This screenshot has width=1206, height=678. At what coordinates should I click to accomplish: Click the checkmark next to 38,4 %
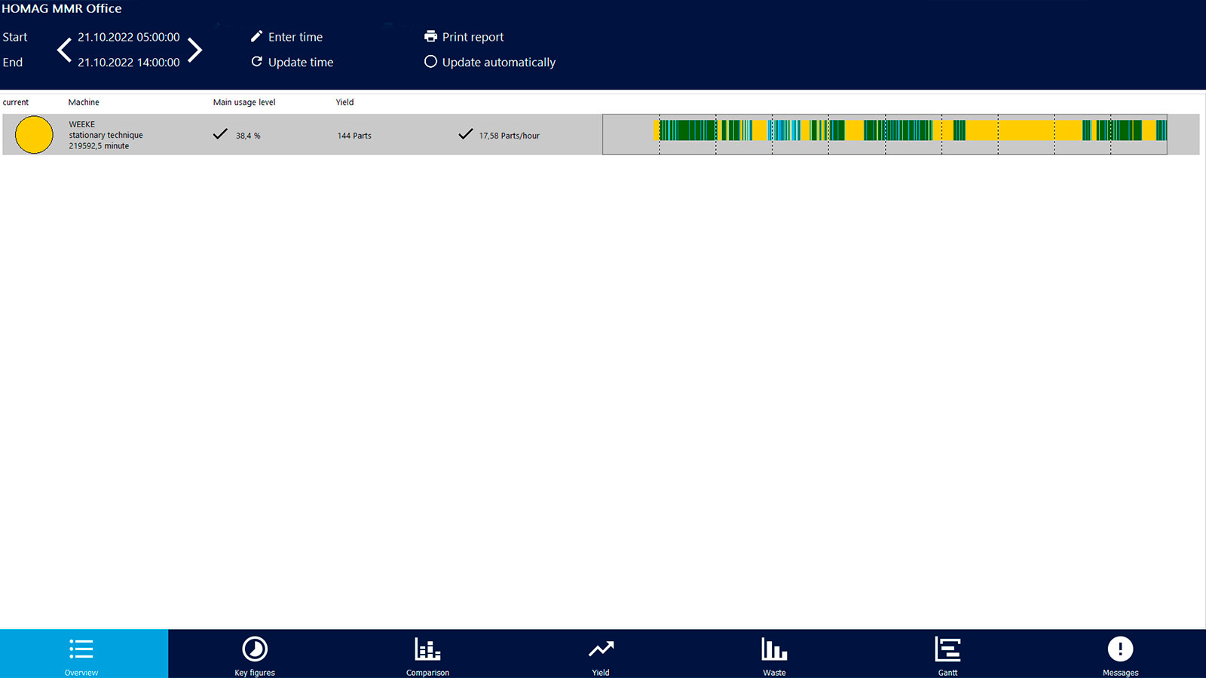(220, 134)
